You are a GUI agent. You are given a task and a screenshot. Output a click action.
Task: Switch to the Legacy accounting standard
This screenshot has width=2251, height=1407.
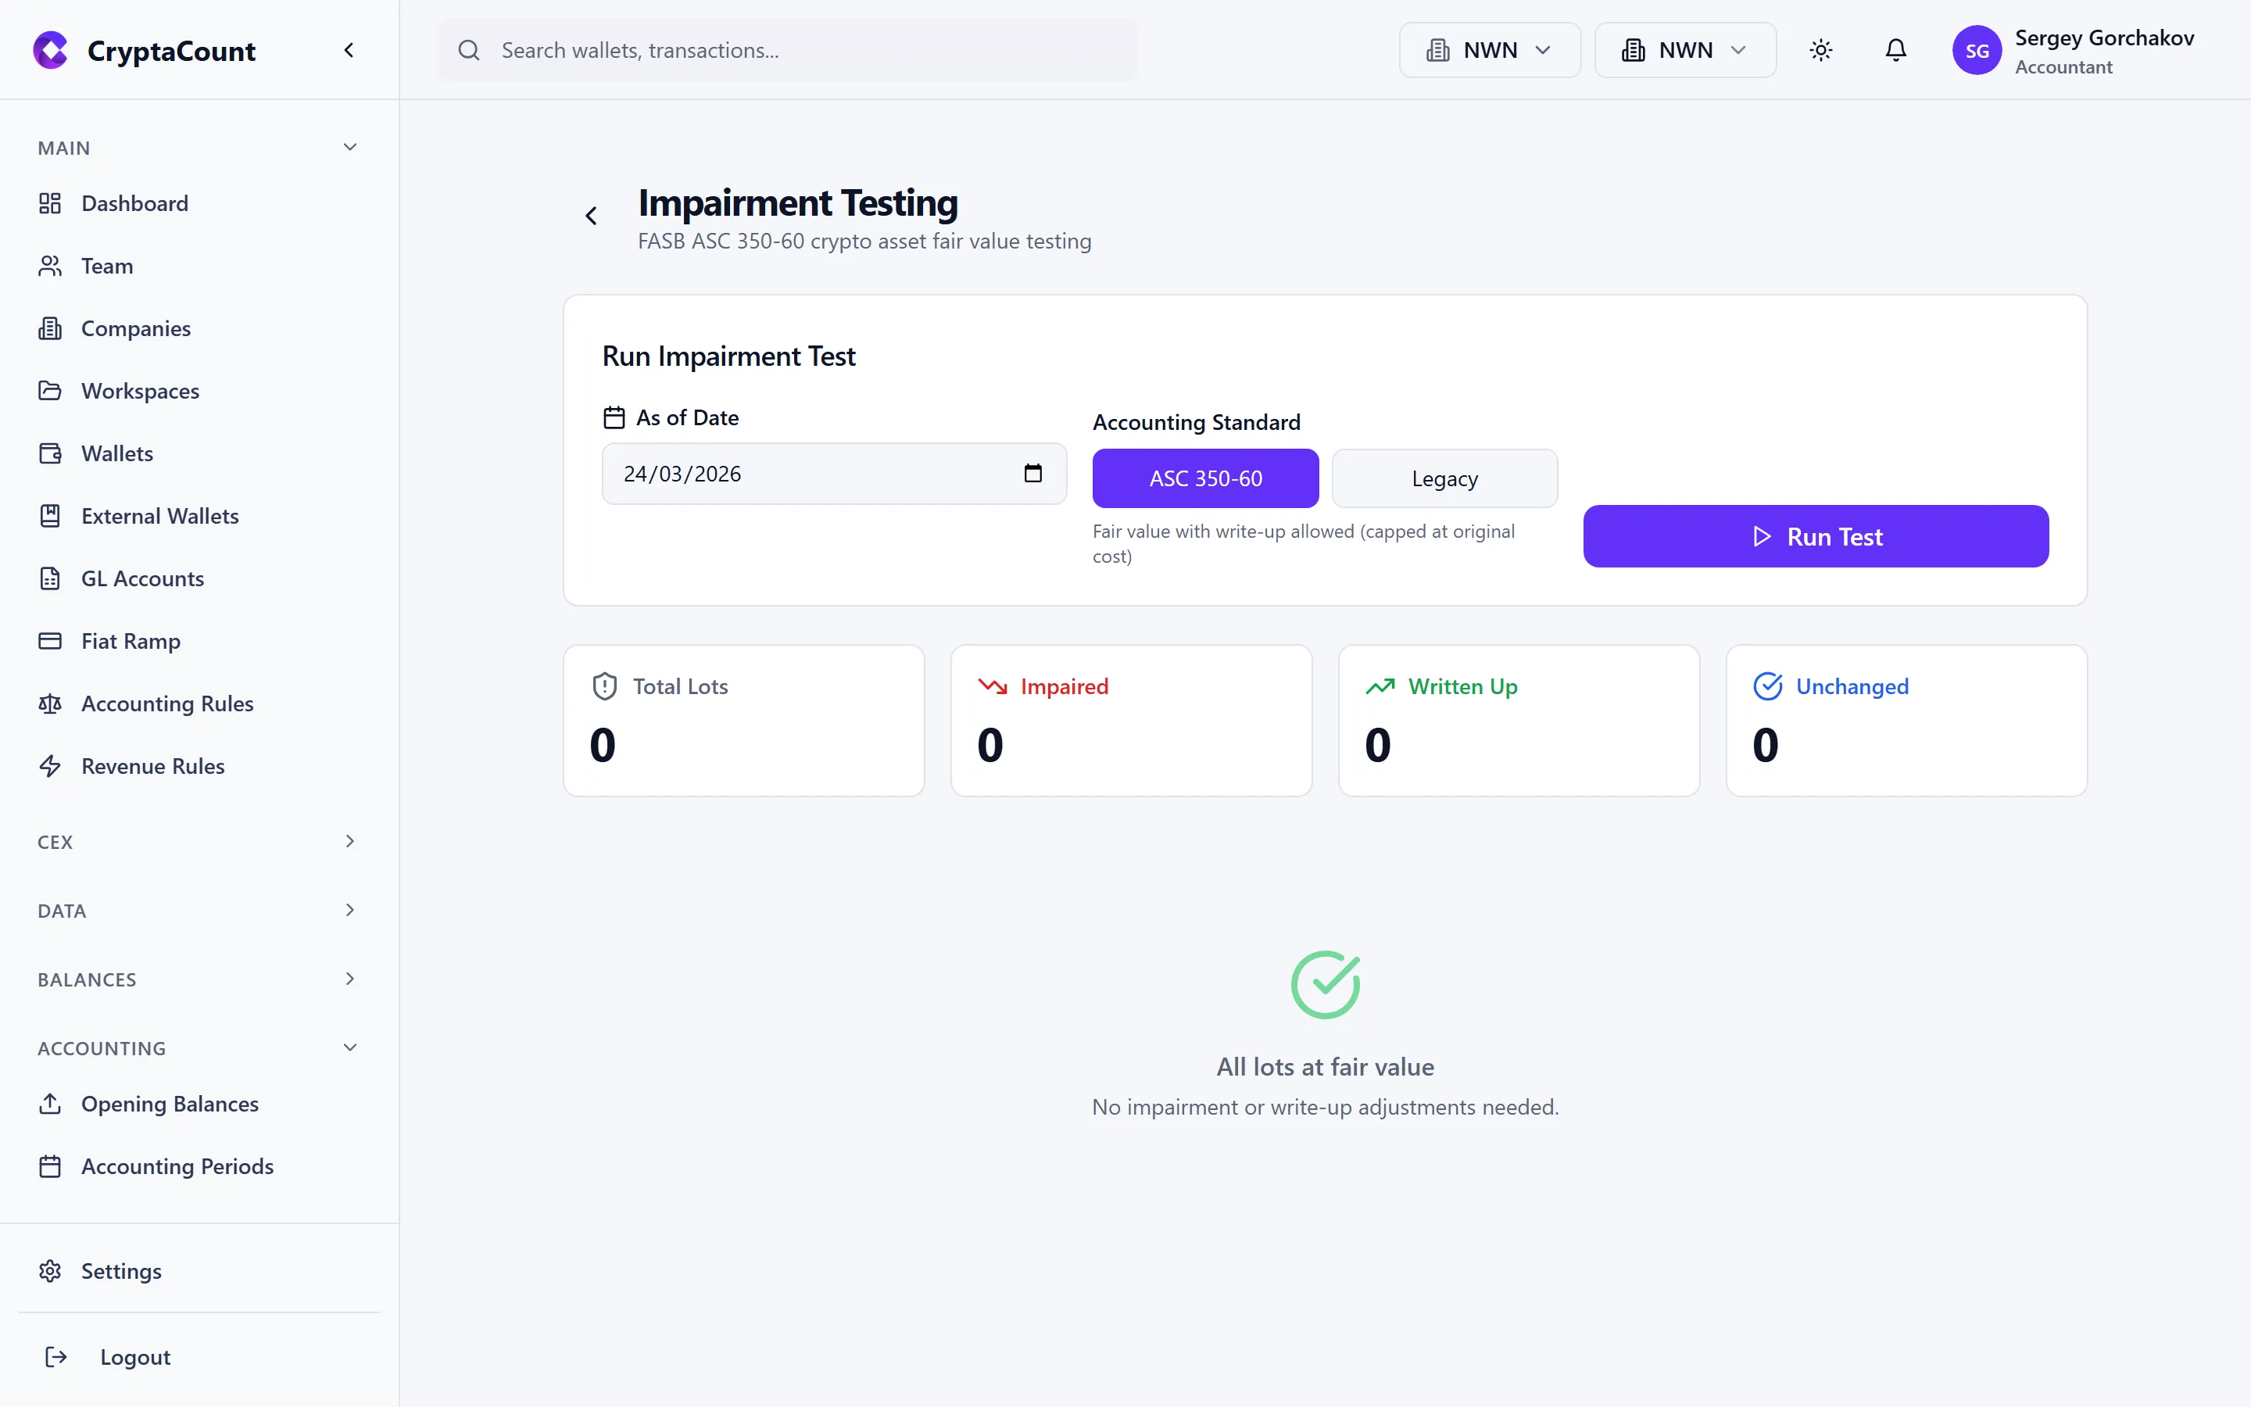click(1444, 478)
